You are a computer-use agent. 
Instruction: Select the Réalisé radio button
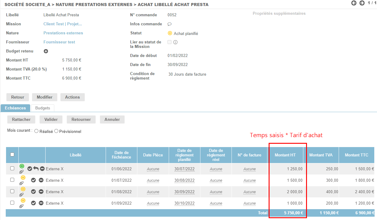37,131
